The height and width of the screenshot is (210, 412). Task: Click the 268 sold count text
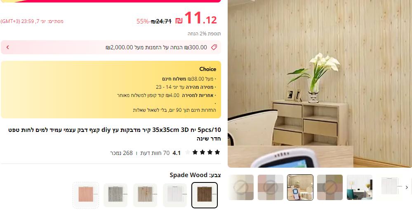click(x=121, y=153)
